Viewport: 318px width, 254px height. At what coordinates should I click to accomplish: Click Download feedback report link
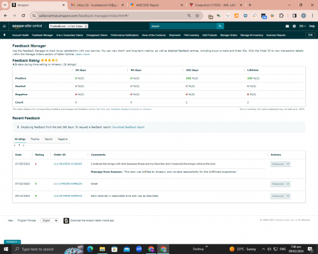point(128,127)
